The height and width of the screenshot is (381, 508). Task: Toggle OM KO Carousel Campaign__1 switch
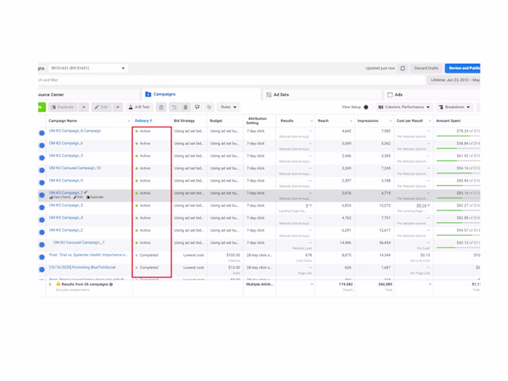pyautogui.click(x=42, y=245)
